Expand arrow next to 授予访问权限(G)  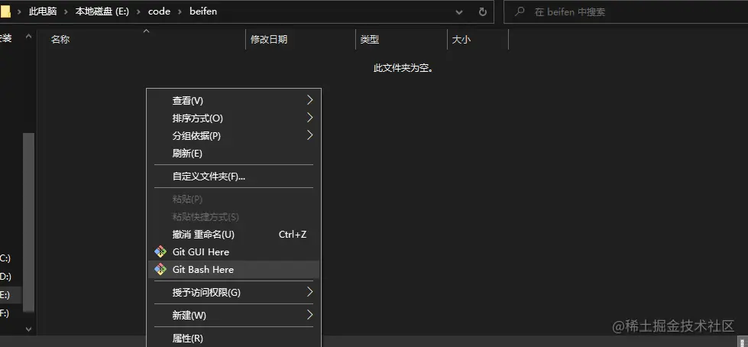310,292
